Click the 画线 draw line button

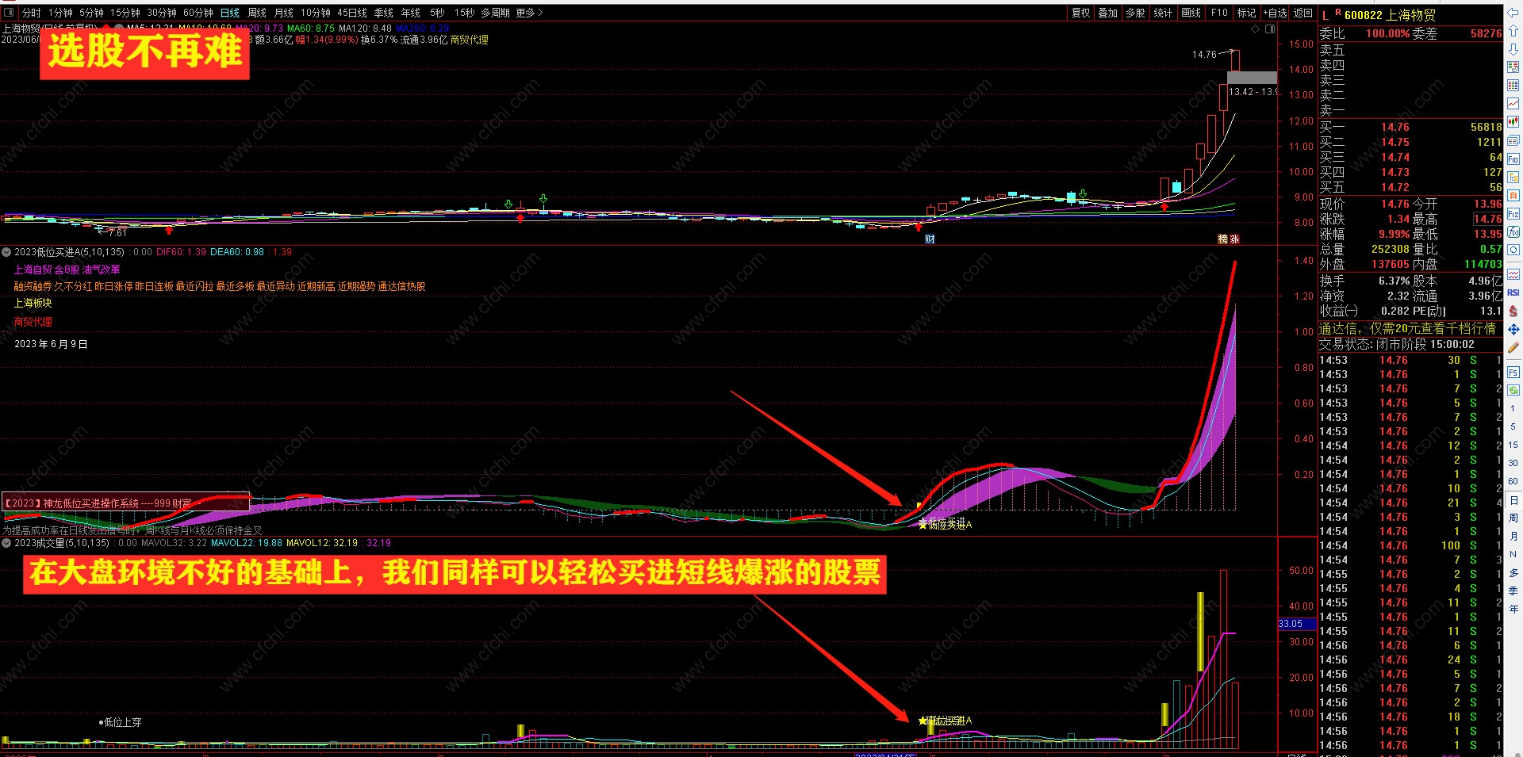pyautogui.click(x=1191, y=13)
